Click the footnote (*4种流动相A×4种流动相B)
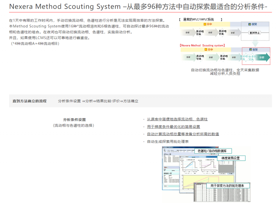278x204 pixels. (x=35, y=44)
